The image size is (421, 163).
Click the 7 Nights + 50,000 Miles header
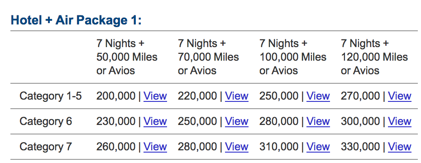(x=127, y=57)
